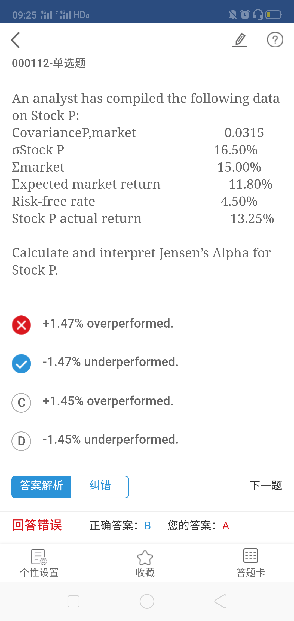
Task: Select option B with blue checkmark
Action: (21, 364)
